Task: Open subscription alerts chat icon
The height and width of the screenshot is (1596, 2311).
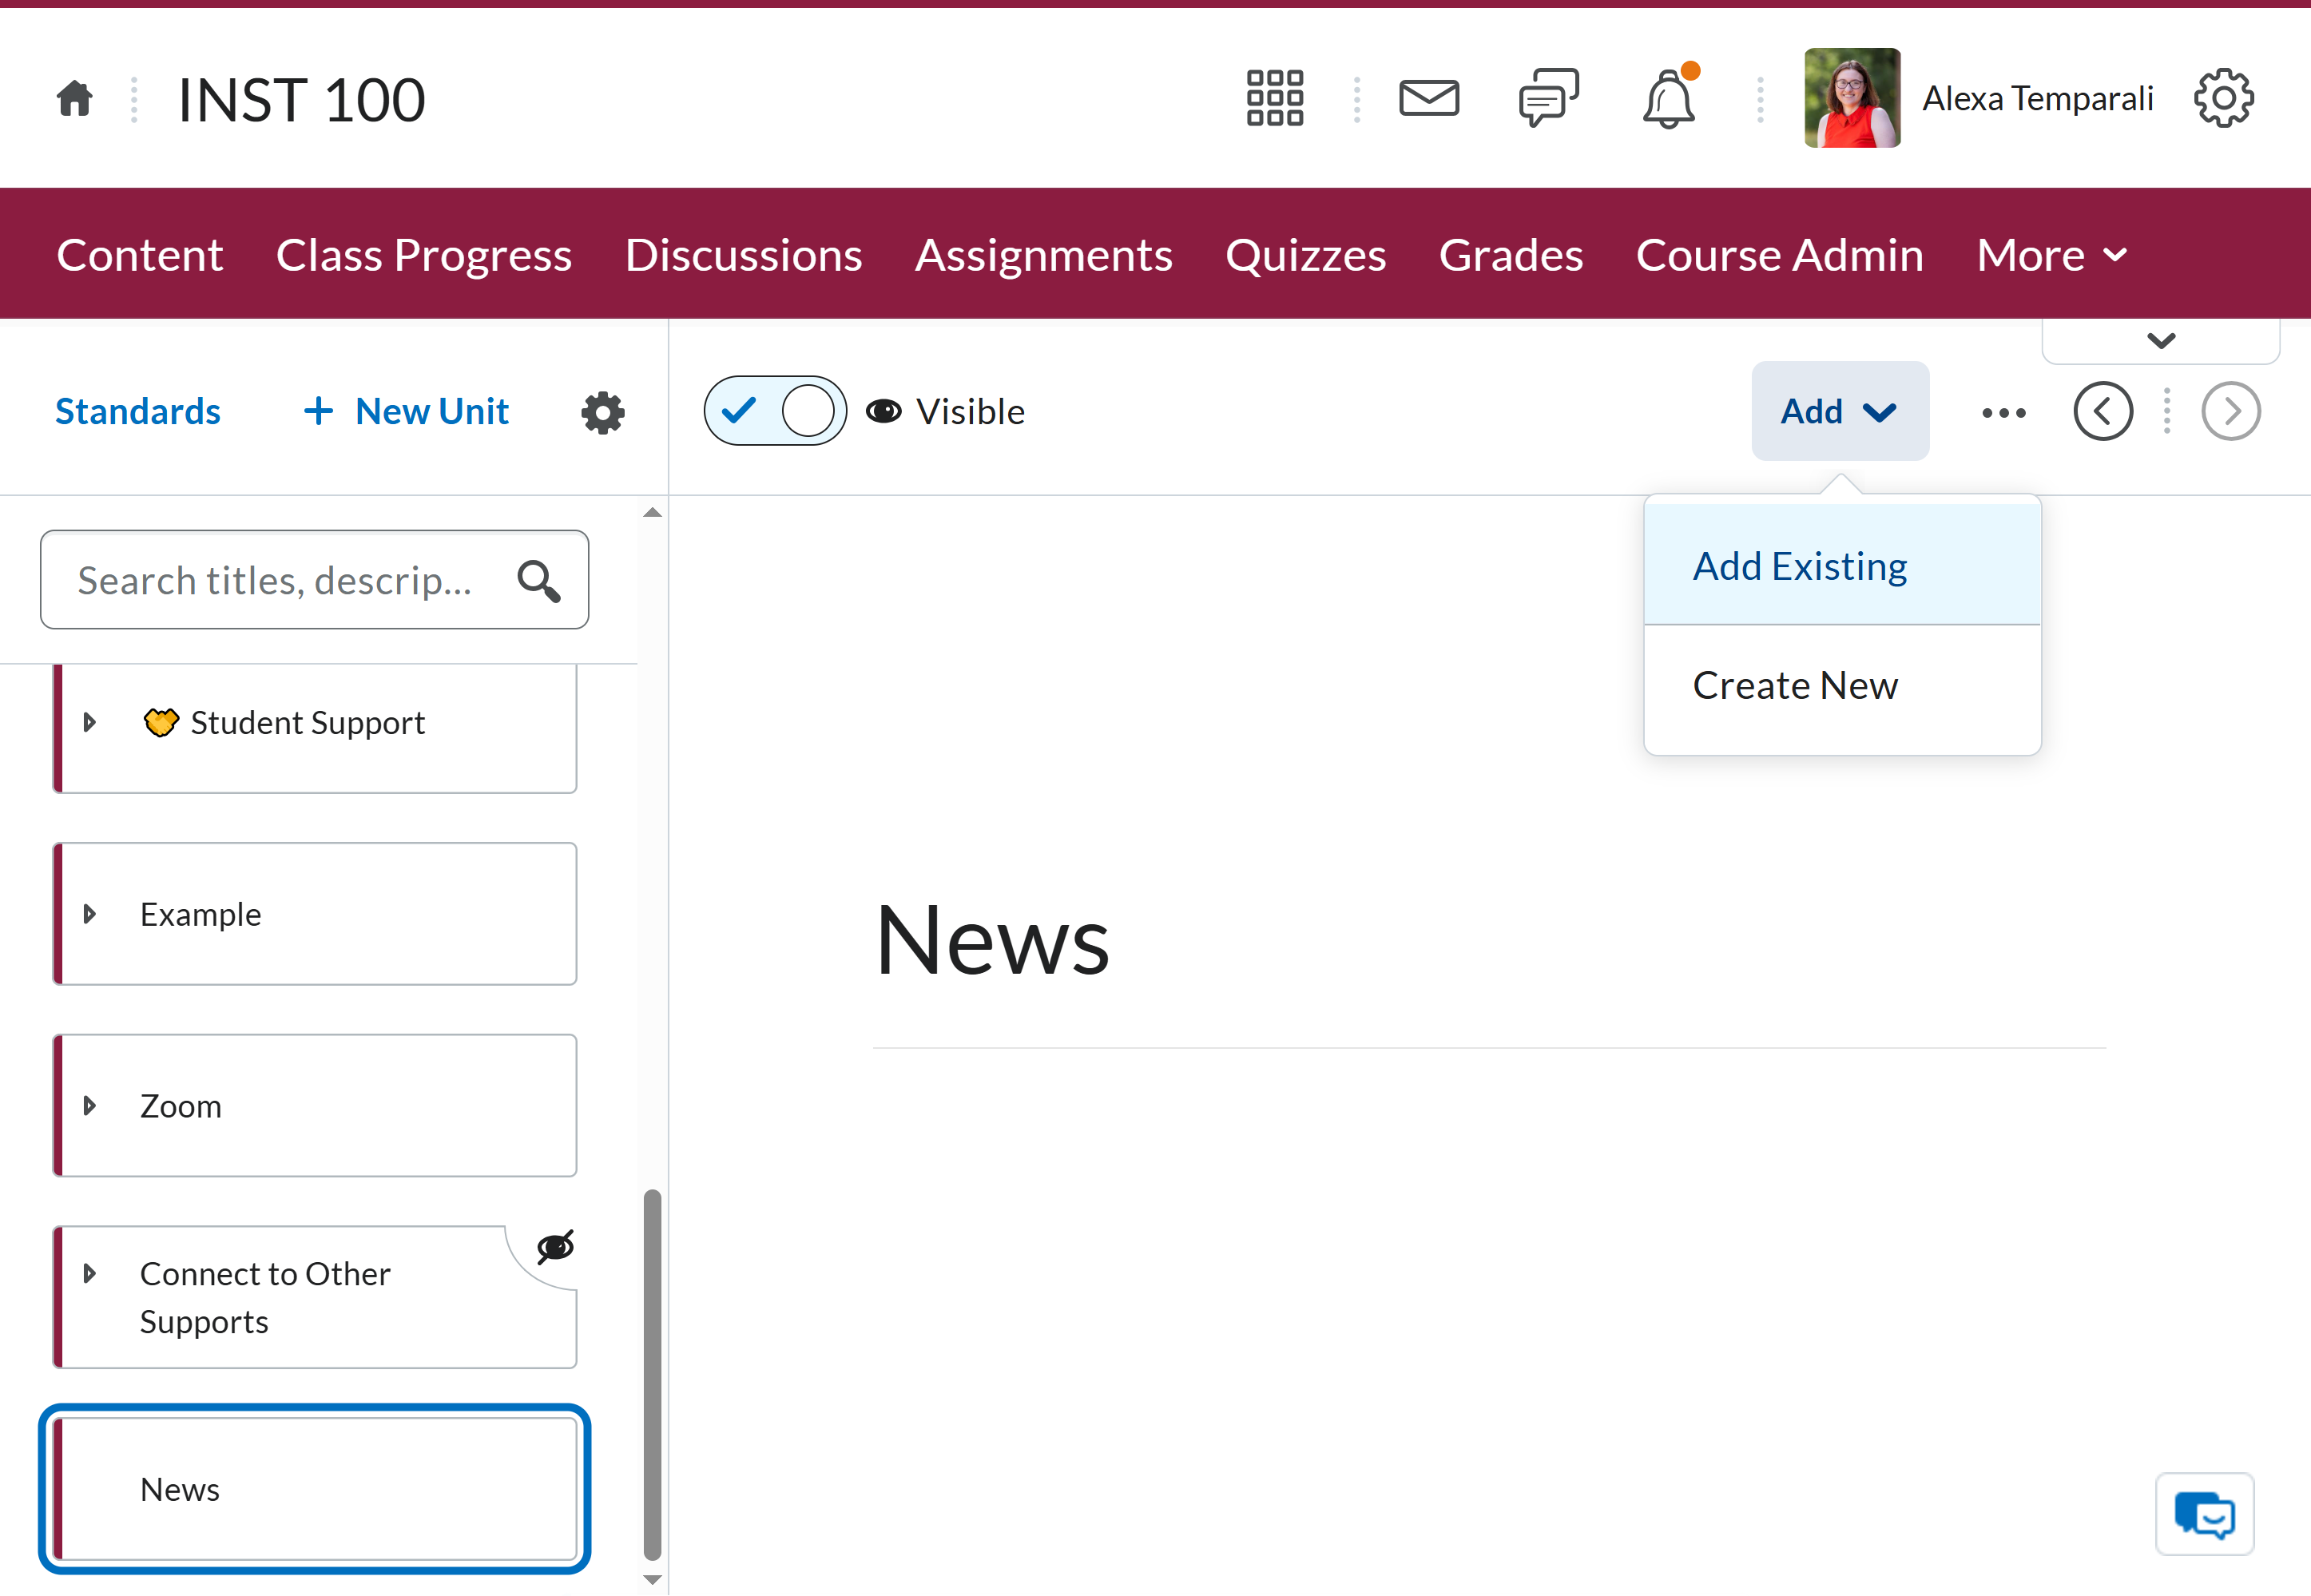Action: 1548,98
